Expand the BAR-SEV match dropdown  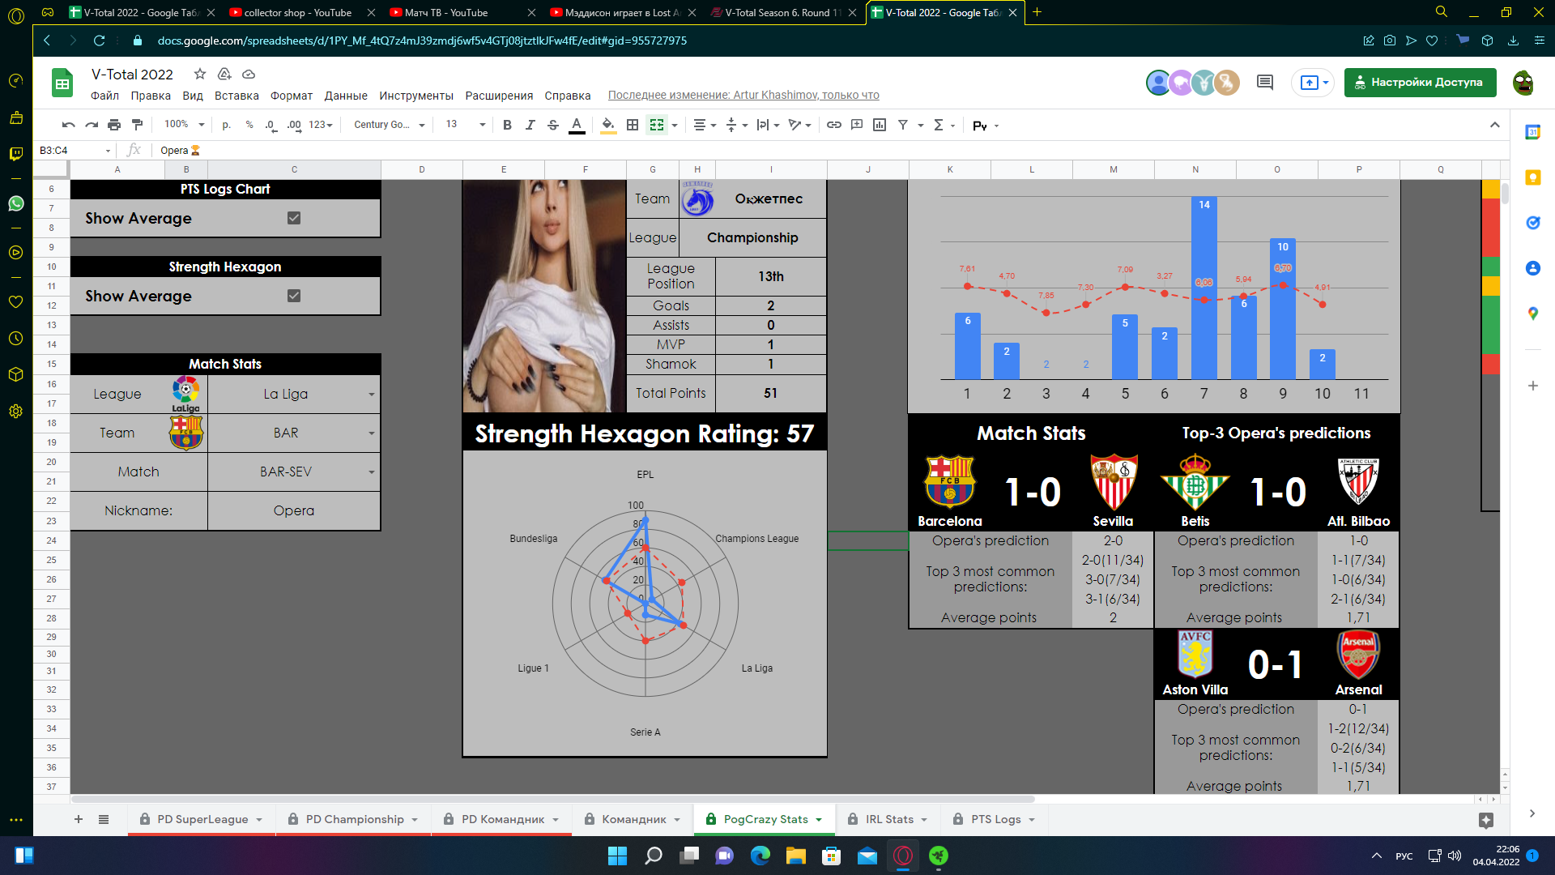click(x=371, y=472)
